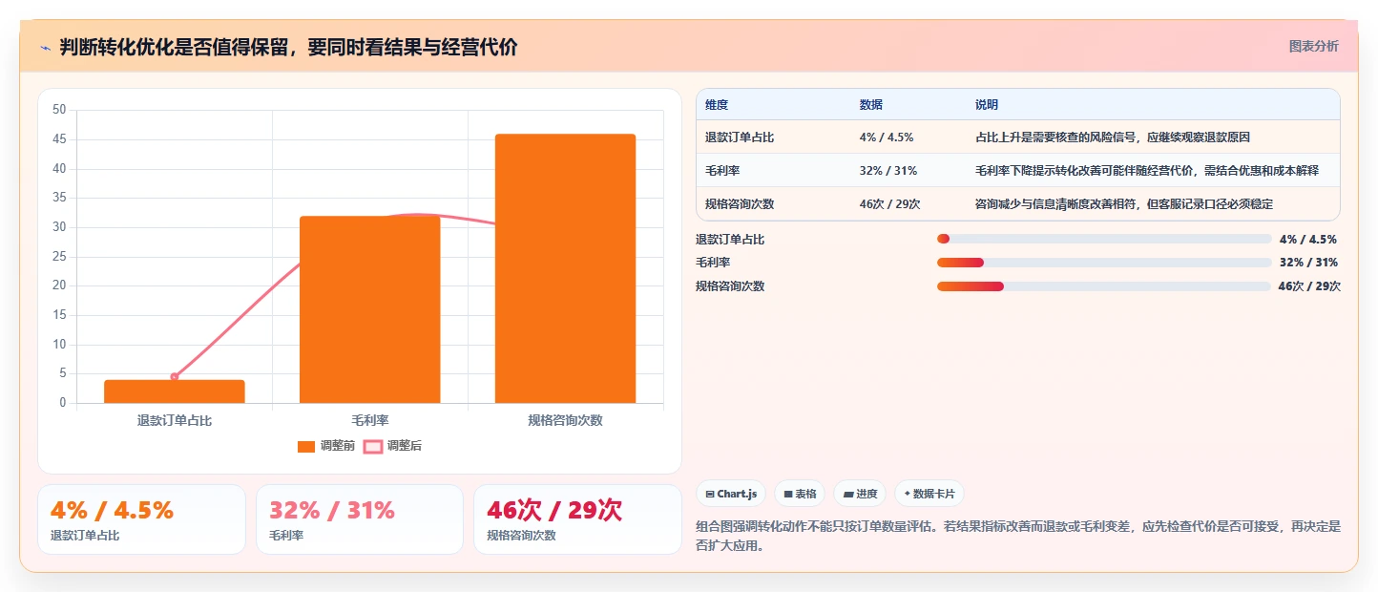Image resolution: width=1378 pixels, height=592 pixels.
Task: Click x-axis label 毛利率
Action: click(x=370, y=420)
